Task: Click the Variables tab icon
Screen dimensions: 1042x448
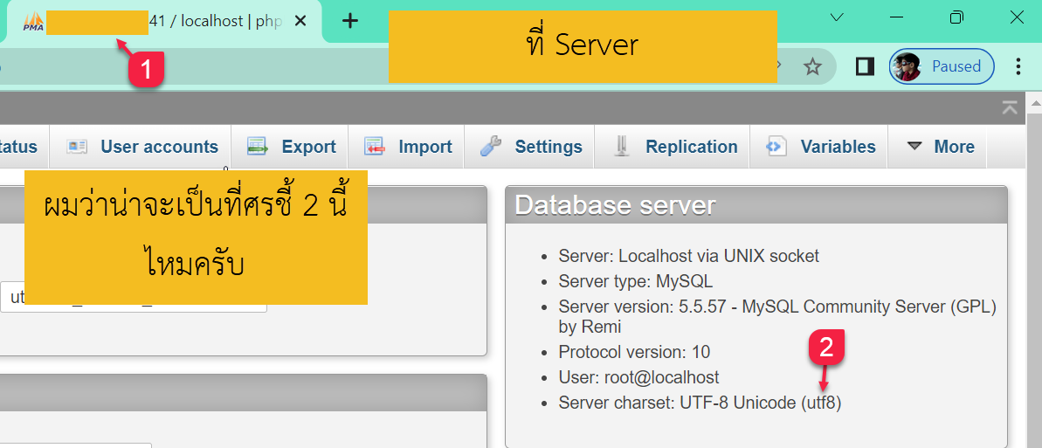Action: click(776, 147)
